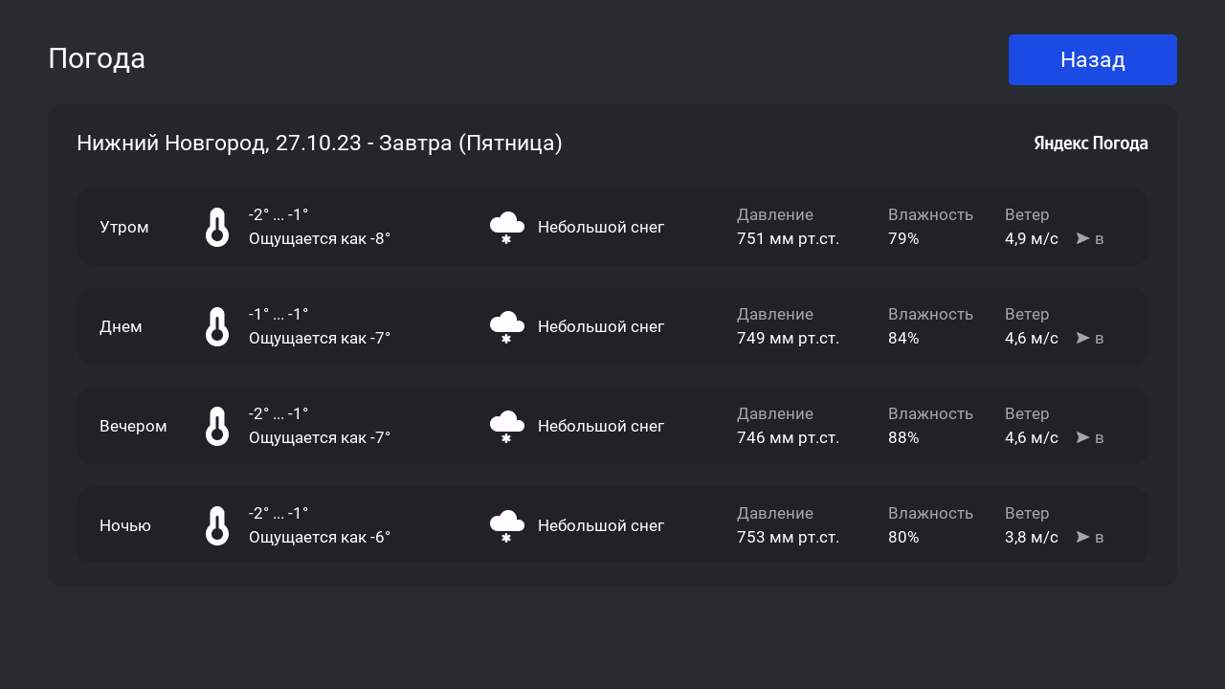The height and width of the screenshot is (689, 1225).
Task: Click the snow cloud icon for Утром
Action: (506, 228)
